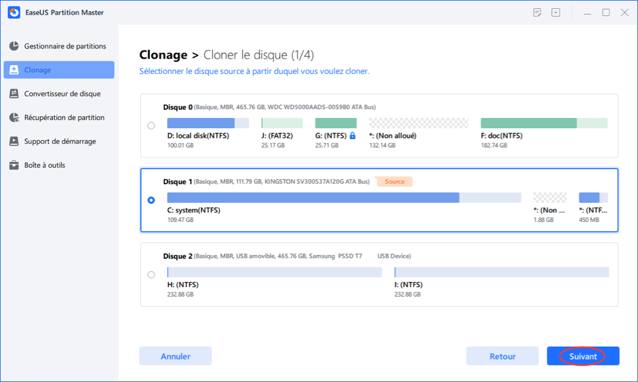
Task: Click the Annuler button
Action: [x=175, y=356]
